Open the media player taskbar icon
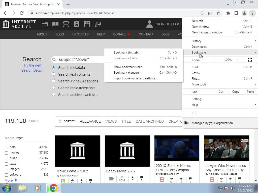The height and width of the screenshot is (193, 258). [38, 188]
